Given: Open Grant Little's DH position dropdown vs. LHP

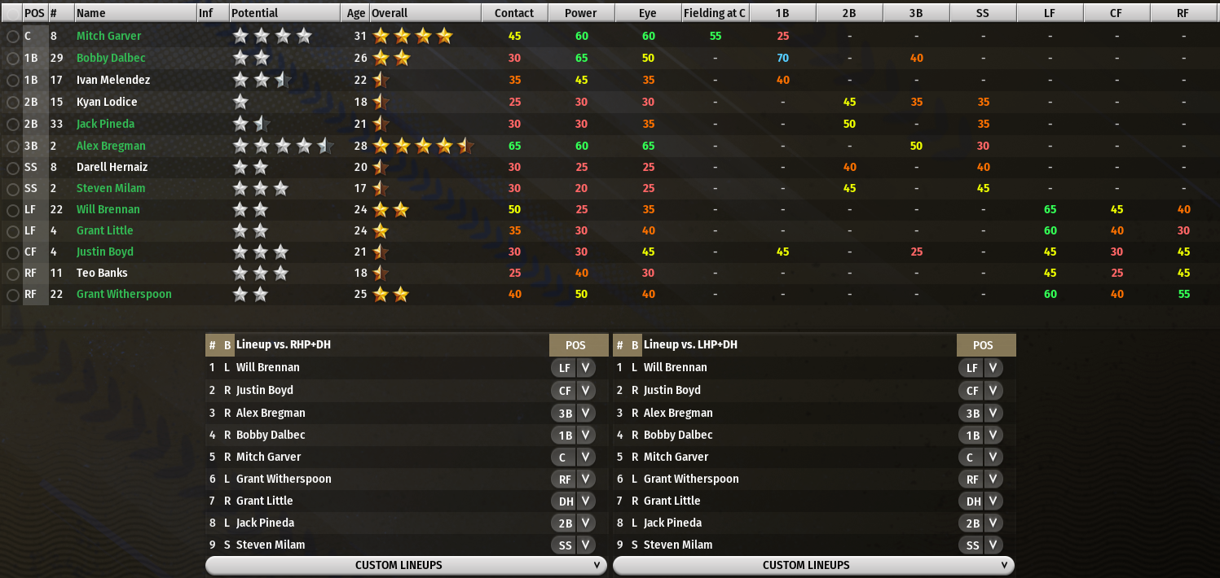Looking at the screenshot, I should (x=980, y=501).
